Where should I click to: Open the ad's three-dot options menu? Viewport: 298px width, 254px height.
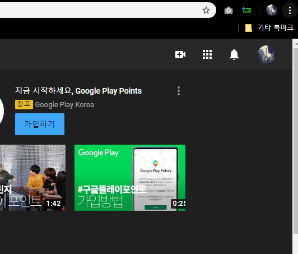pos(179,91)
